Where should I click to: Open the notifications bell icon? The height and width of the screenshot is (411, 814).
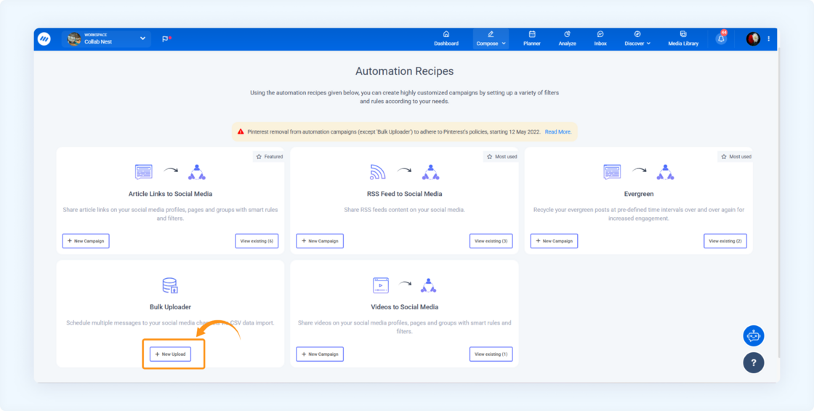coord(721,39)
